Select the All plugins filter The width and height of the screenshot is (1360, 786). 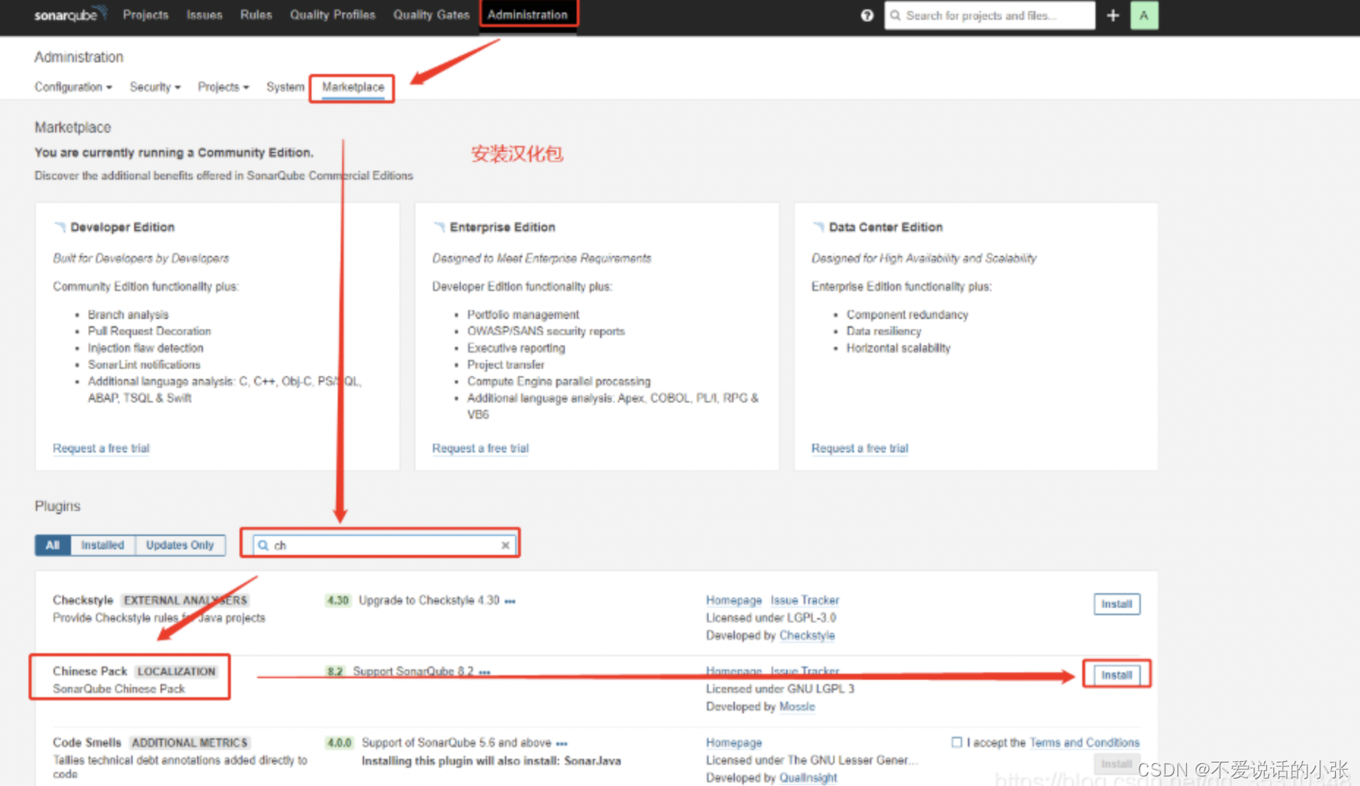coord(53,545)
